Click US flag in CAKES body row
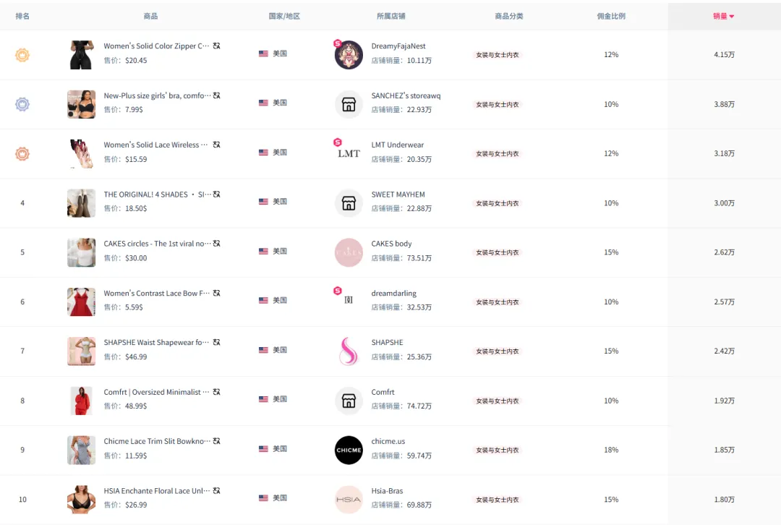Viewport: 781px width, 525px height. [263, 251]
